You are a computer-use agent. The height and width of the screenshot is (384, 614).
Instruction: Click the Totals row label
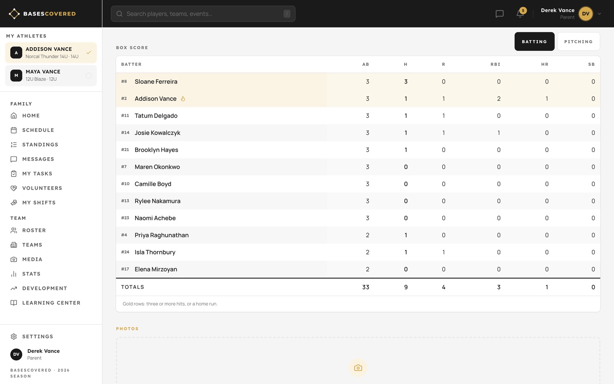tap(133, 287)
